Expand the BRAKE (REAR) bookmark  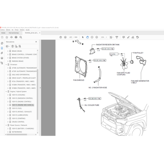pos(8,51)
